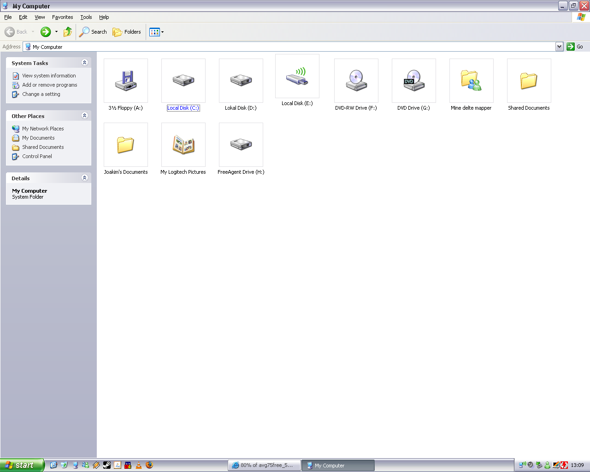Click Add or remove programs link

50,85
